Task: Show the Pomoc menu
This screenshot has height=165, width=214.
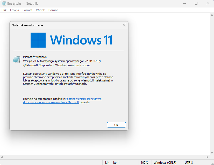Action: point(53,10)
